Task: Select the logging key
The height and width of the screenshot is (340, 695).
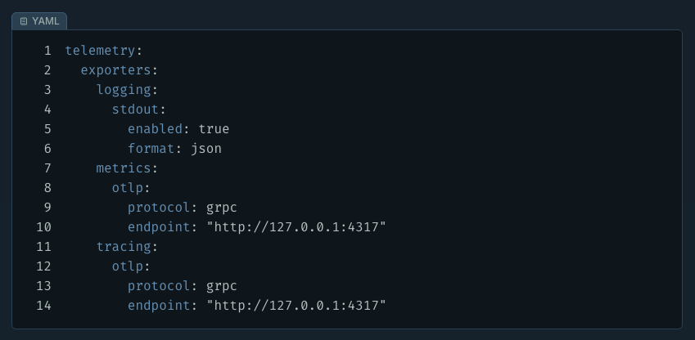Action: (123, 90)
